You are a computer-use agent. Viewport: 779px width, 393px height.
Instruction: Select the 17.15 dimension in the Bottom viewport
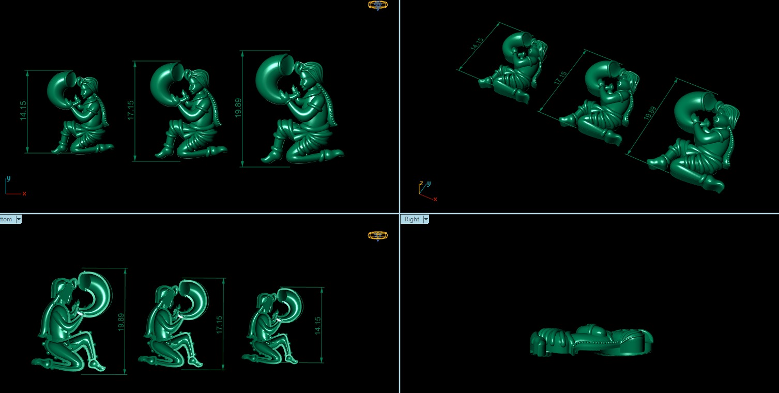219,324
